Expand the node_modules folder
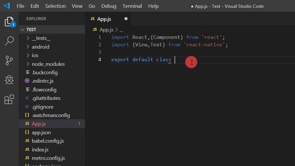The width and height of the screenshot is (295, 166). pyautogui.click(x=28, y=64)
